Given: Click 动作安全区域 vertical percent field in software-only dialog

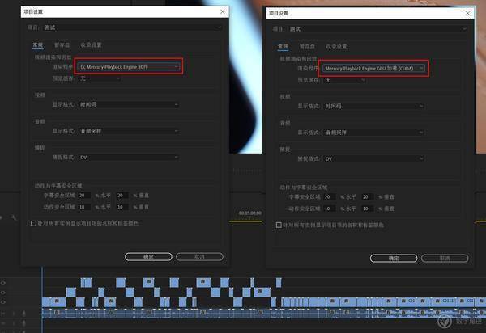Looking at the screenshot, I should [122, 206].
